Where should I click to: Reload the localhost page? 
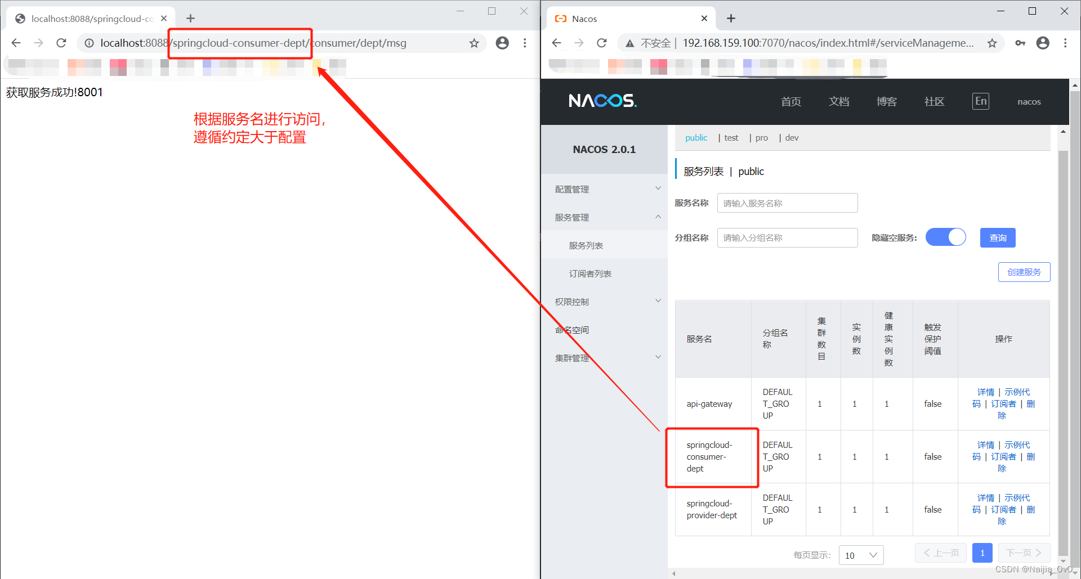click(x=61, y=43)
